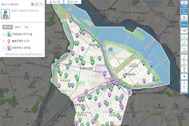Image resolution: width=189 pixels, height=126 pixels.
Task: Click the current location target icon
Action: click(x=184, y=77)
